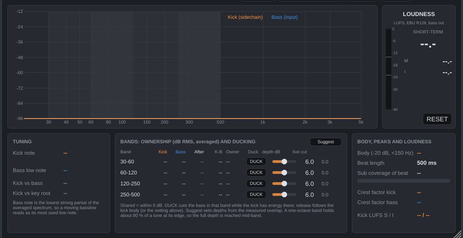This screenshot has height=238, width=463.
Task: Click the 5k frequency axis label
Action: 361,122
